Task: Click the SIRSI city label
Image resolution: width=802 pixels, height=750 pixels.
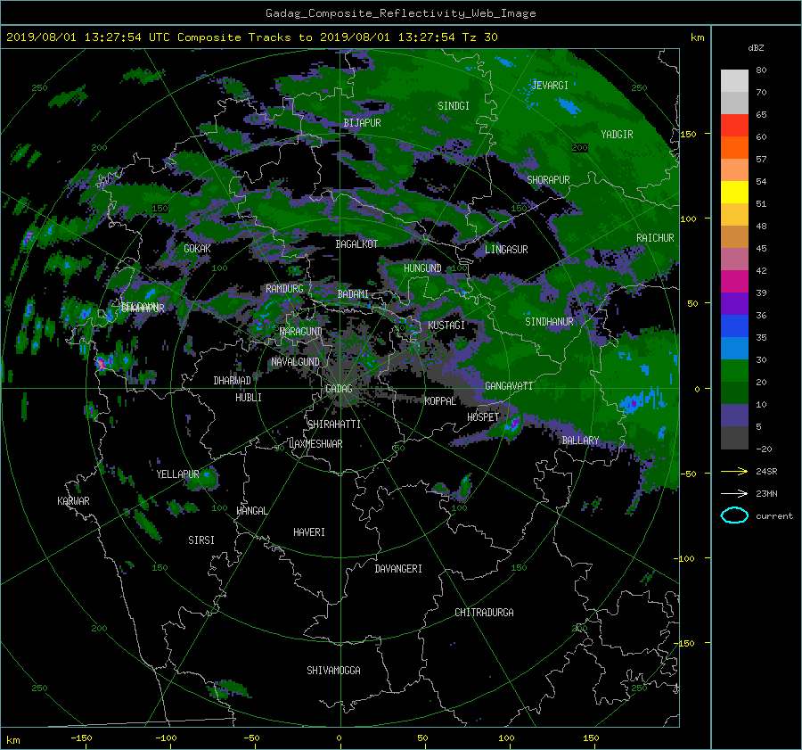Action: coord(201,540)
